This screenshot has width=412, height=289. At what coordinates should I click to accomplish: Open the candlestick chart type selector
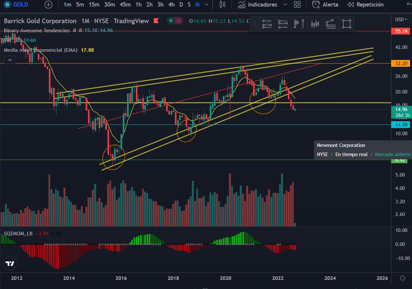coord(222,5)
